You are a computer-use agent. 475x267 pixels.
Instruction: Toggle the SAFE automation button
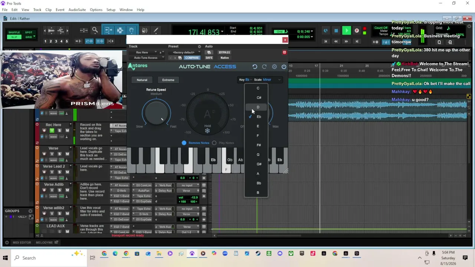pos(209,58)
